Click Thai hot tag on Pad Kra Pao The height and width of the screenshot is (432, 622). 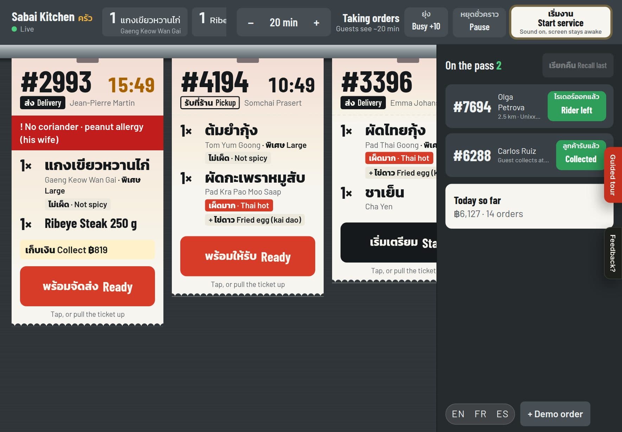click(x=239, y=205)
